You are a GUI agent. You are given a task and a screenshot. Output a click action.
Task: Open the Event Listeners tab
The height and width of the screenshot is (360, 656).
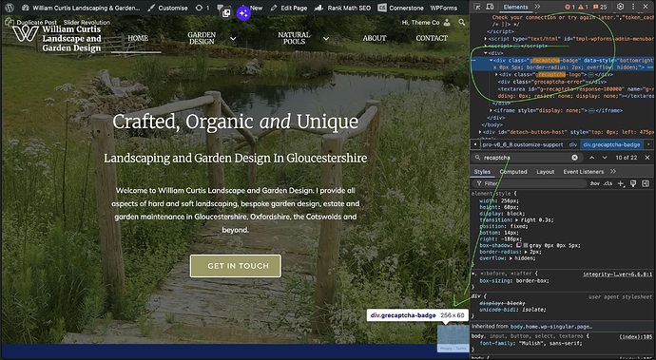(583, 171)
